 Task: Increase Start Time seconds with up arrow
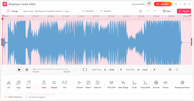point(117,69)
